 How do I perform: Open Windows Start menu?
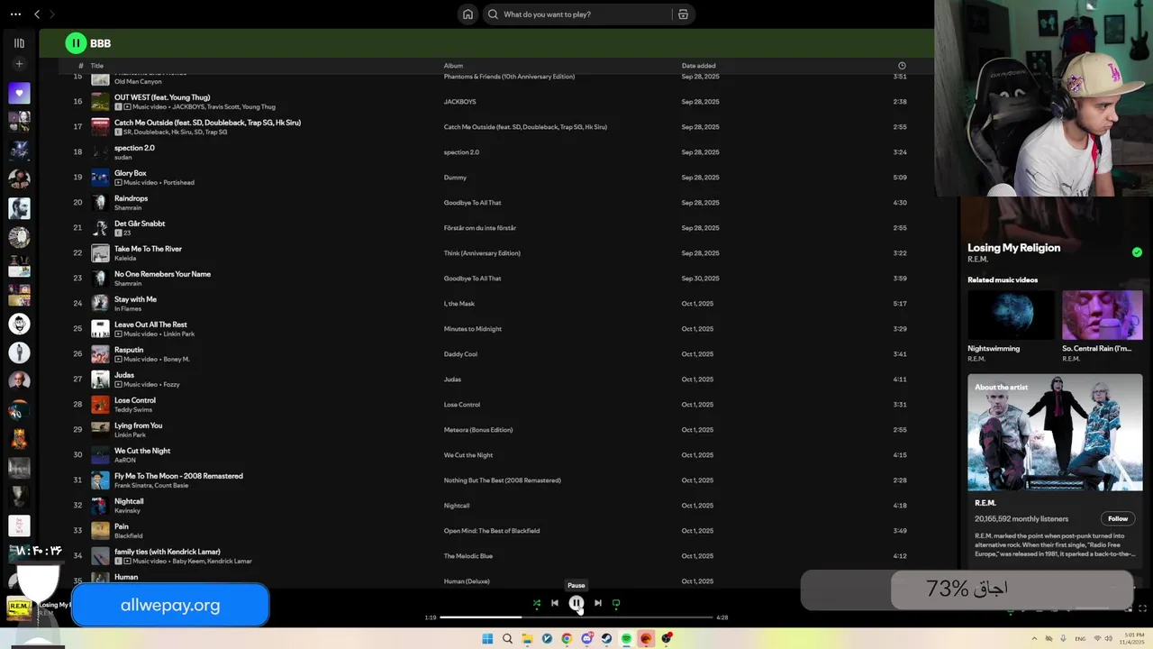tap(487, 639)
